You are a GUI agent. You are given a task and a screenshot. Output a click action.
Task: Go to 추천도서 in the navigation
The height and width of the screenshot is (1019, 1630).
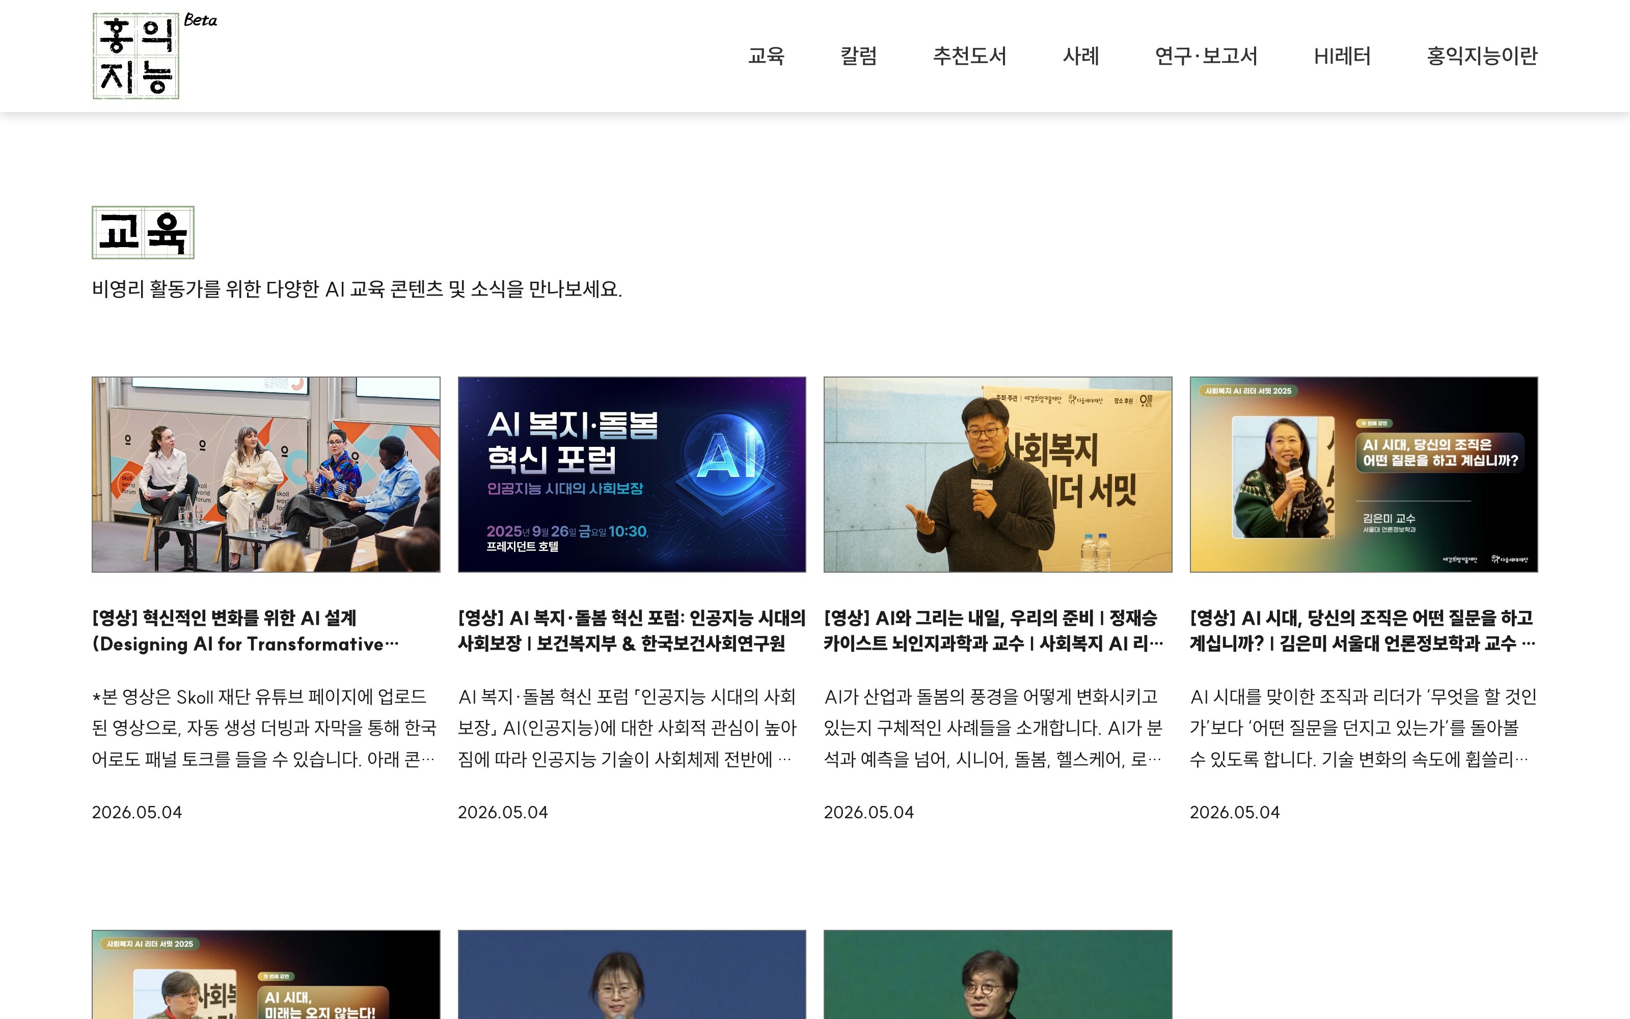coord(969,56)
